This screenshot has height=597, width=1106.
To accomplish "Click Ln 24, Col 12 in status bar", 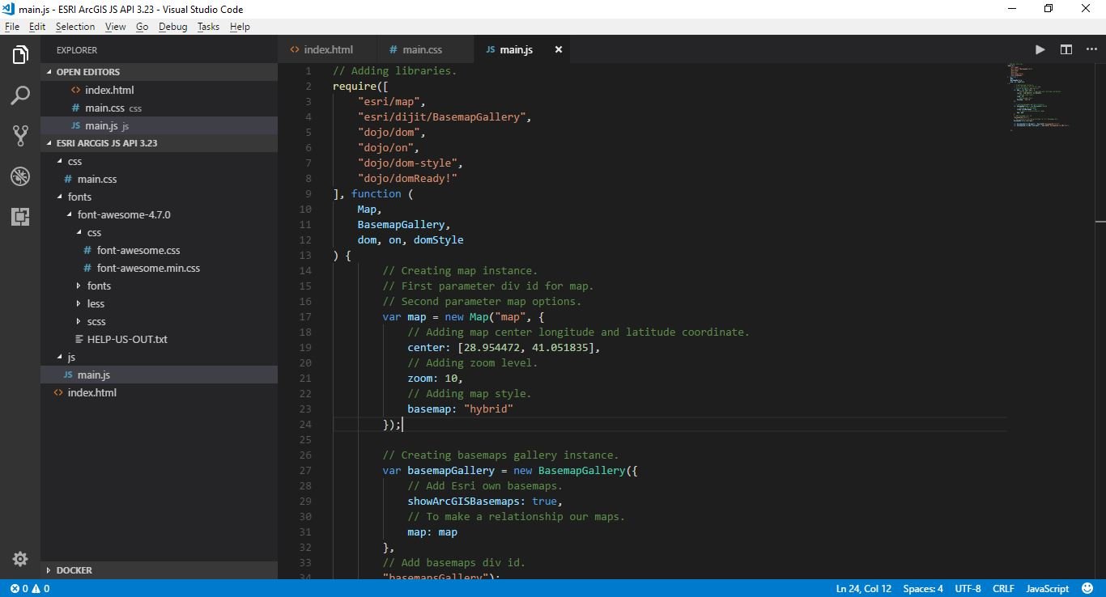I will [x=863, y=589].
